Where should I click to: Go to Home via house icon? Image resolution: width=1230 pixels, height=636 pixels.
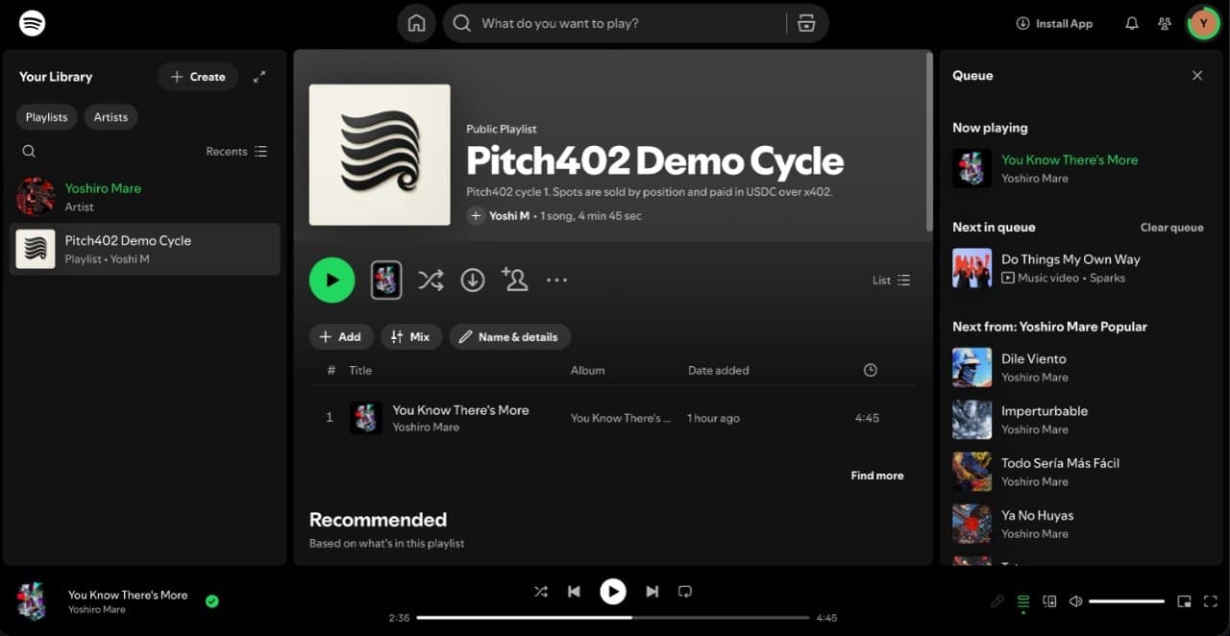416,23
